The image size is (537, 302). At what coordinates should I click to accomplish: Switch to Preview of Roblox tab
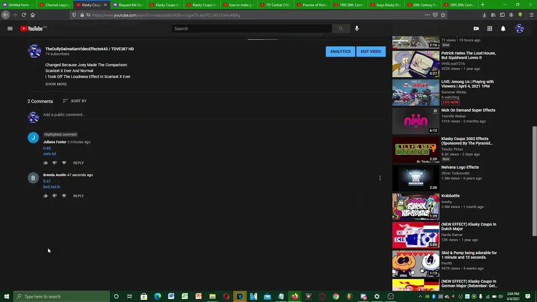pyautogui.click(x=312, y=5)
